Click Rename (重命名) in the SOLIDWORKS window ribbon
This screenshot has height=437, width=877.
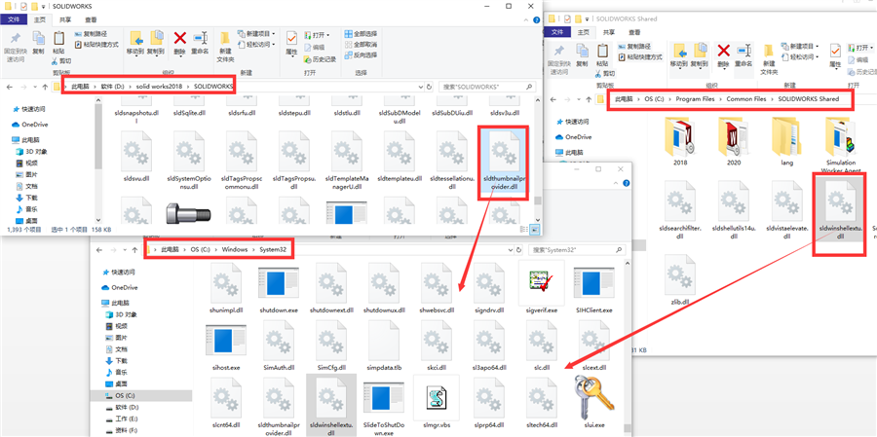(200, 43)
